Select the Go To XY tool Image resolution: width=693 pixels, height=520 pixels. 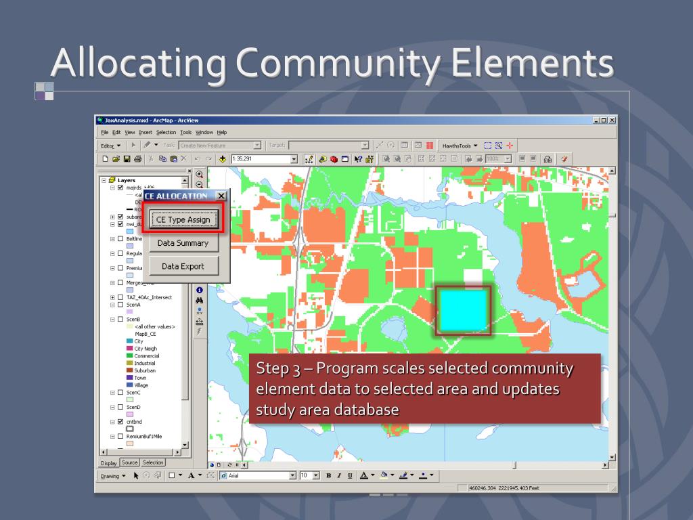click(200, 311)
